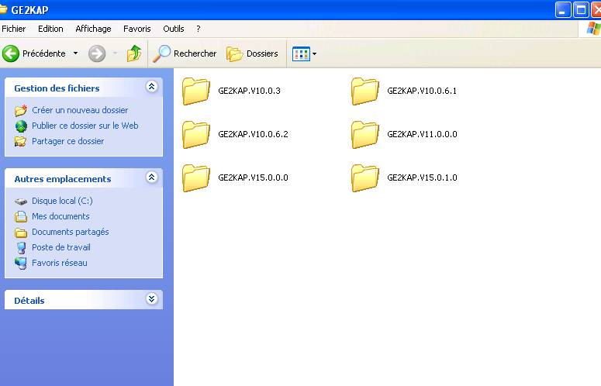Select the GE2KAP.V15.0.0.0 folder icon

click(196, 177)
